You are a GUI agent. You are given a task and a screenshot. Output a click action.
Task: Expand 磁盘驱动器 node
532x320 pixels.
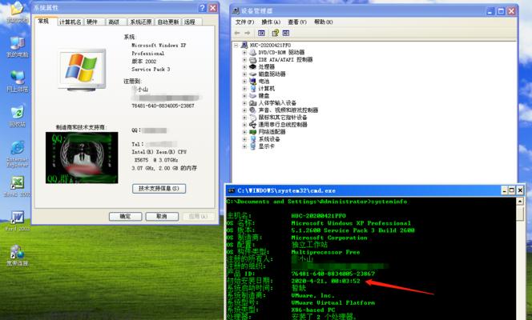pos(244,74)
